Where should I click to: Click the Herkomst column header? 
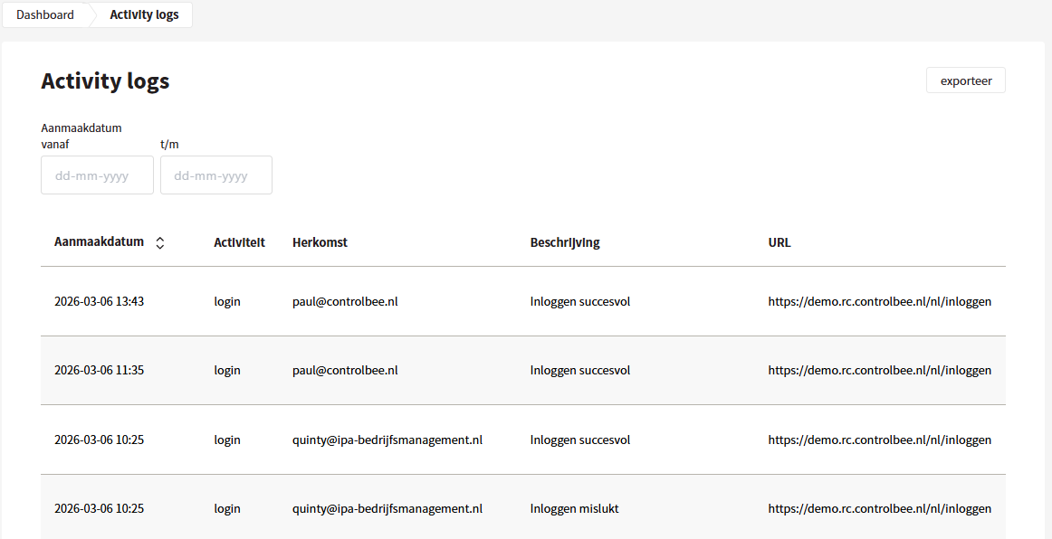click(320, 242)
